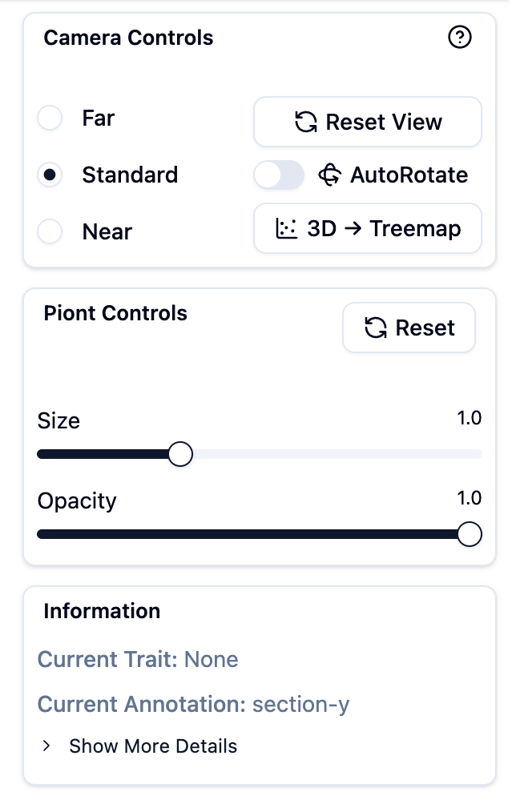Select the Far camera distance option
This screenshot has height=812, width=516.
50,118
